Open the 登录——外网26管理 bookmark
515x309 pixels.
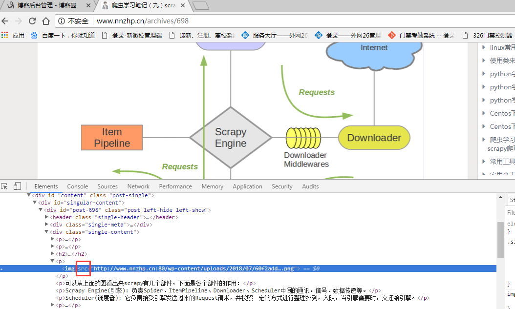(x=347, y=36)
